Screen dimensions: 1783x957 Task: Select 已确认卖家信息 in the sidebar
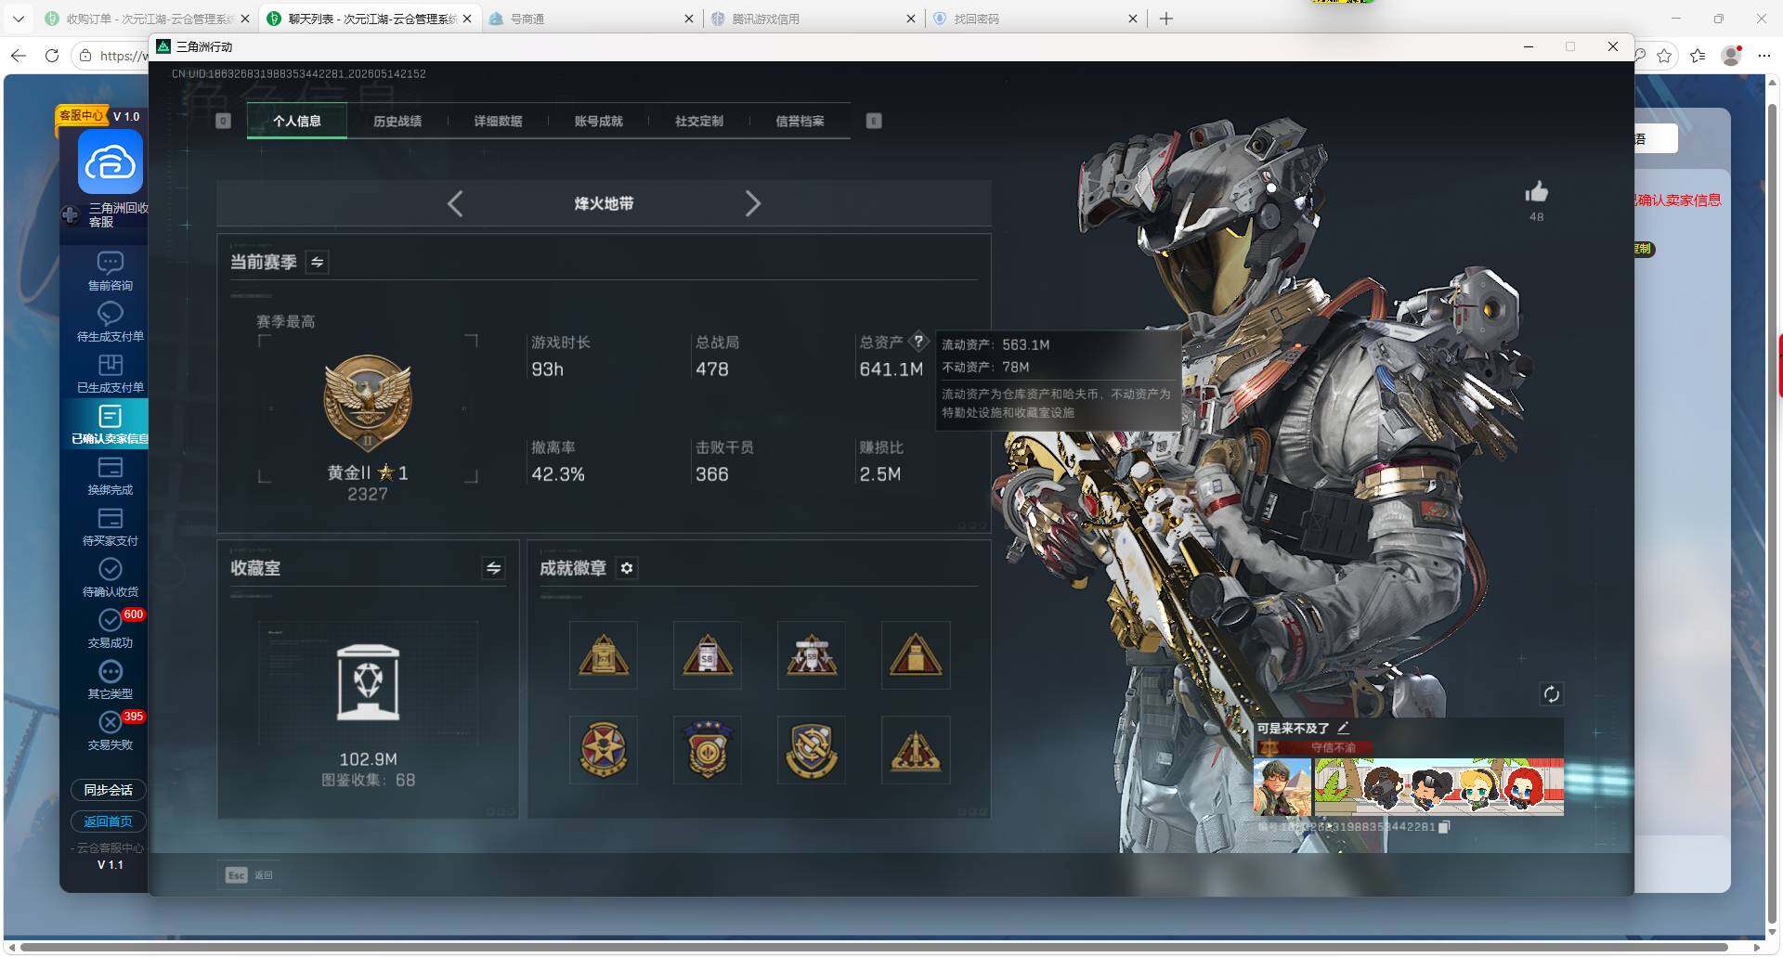(x=110, y=424)
